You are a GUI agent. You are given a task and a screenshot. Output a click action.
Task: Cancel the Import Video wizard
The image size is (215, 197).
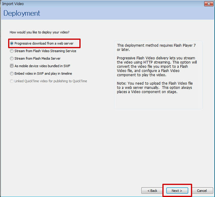[202, 191]
